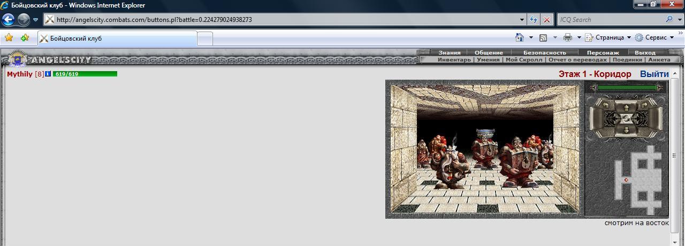Expand the address bar history dropdown
Image resolution: width=685 pixels, height=246 pixels.
522,20
